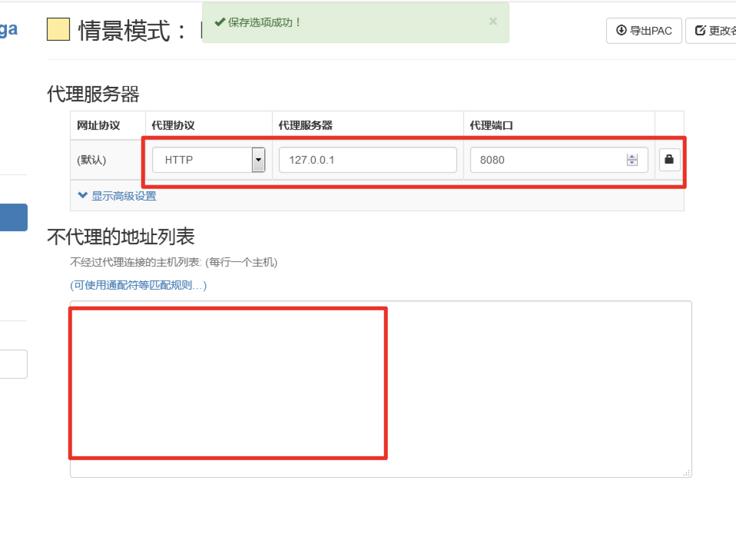Click the yellow profile color swatch
Viewport: 736px width, 534px height.
[x=58, y=29]
